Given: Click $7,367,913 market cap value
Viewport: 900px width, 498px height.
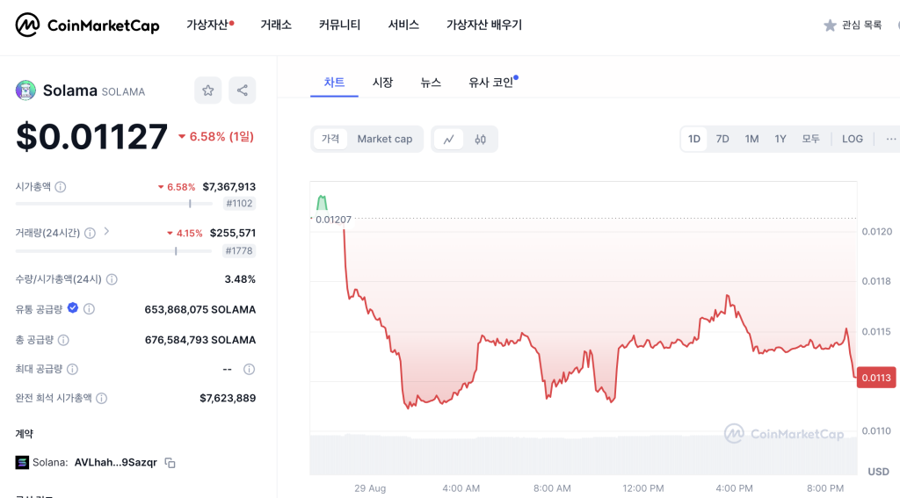Looking at the screenshot, I should [229, 186].
